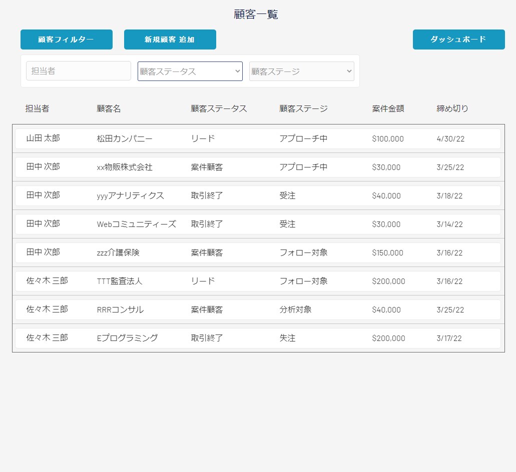Select customer 松田カンパニー
The height and width of the screenshot is (472, 516).
[x=125, y=138]
